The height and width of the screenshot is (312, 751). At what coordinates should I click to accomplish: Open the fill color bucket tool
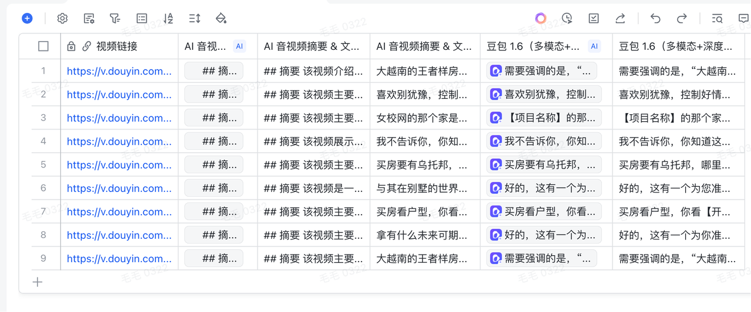coord(221,18)
